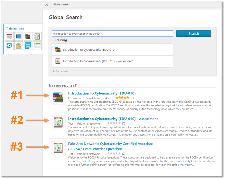Screen dimensions: 225x179
Task: Select the blue document material filter icon
Action: pos(28,46)
